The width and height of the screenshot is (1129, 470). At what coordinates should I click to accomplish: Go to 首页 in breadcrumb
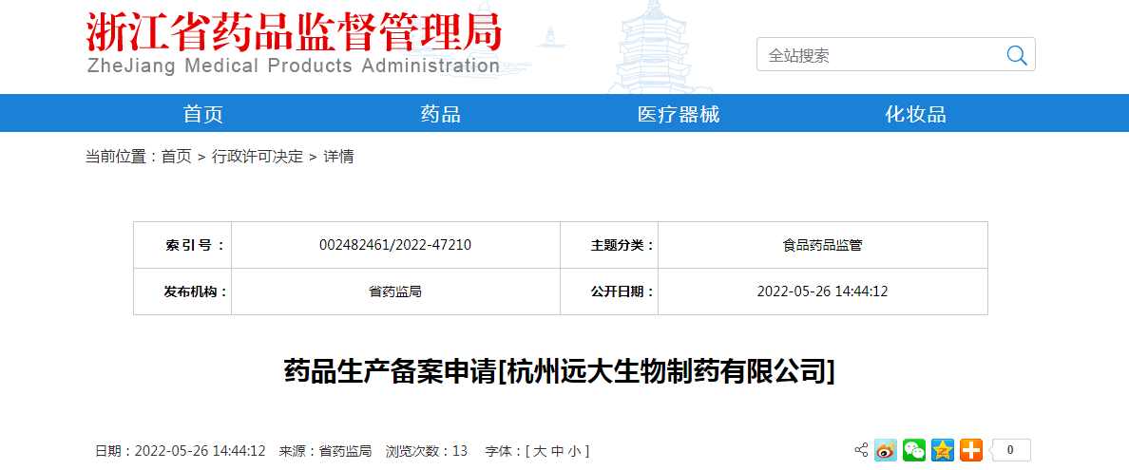pyautogui.click(x=177, y=156)
